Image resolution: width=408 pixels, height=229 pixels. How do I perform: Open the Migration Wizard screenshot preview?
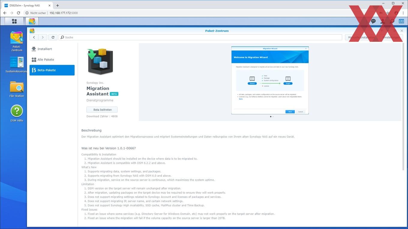click(270, 80)
